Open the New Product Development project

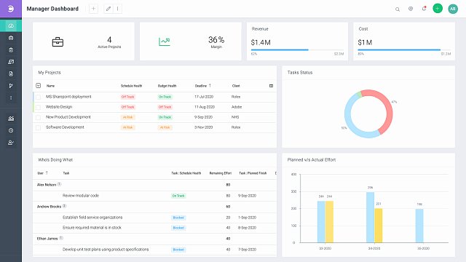point(68,117)
